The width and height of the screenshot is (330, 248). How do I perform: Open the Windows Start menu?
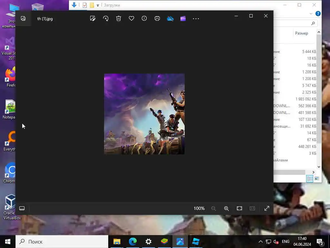point(8,242)
